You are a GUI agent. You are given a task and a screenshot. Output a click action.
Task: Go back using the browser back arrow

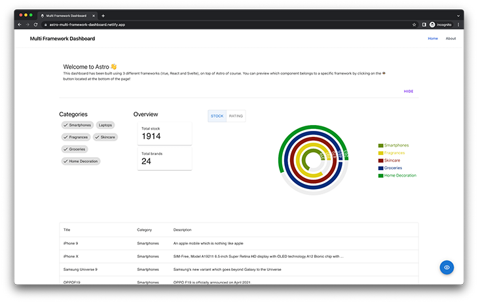pos(20,24)
